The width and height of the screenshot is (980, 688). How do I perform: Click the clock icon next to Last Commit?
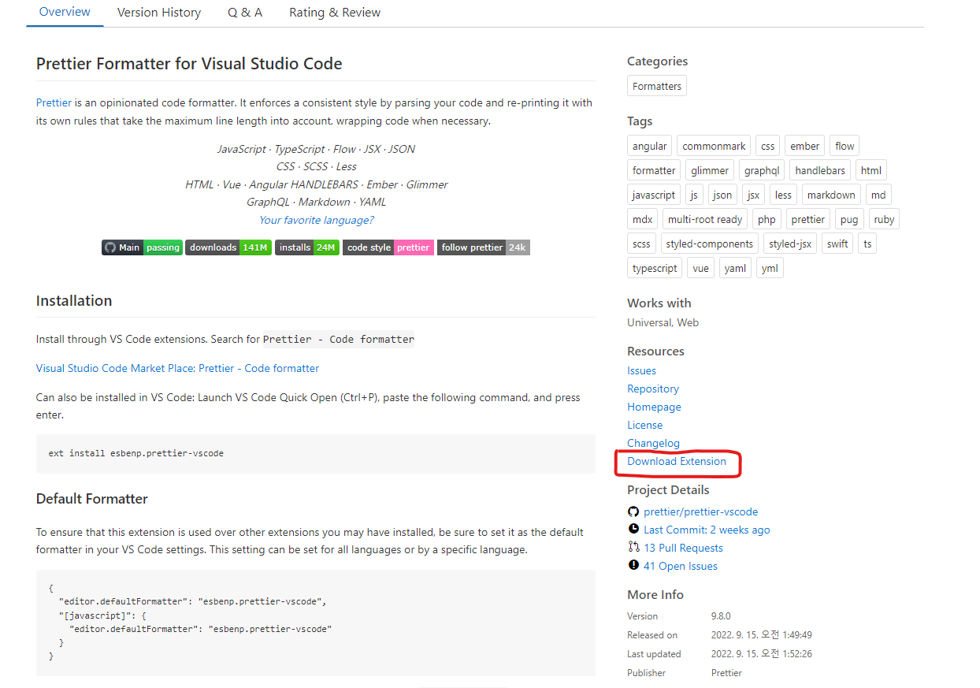click(633, 529)
